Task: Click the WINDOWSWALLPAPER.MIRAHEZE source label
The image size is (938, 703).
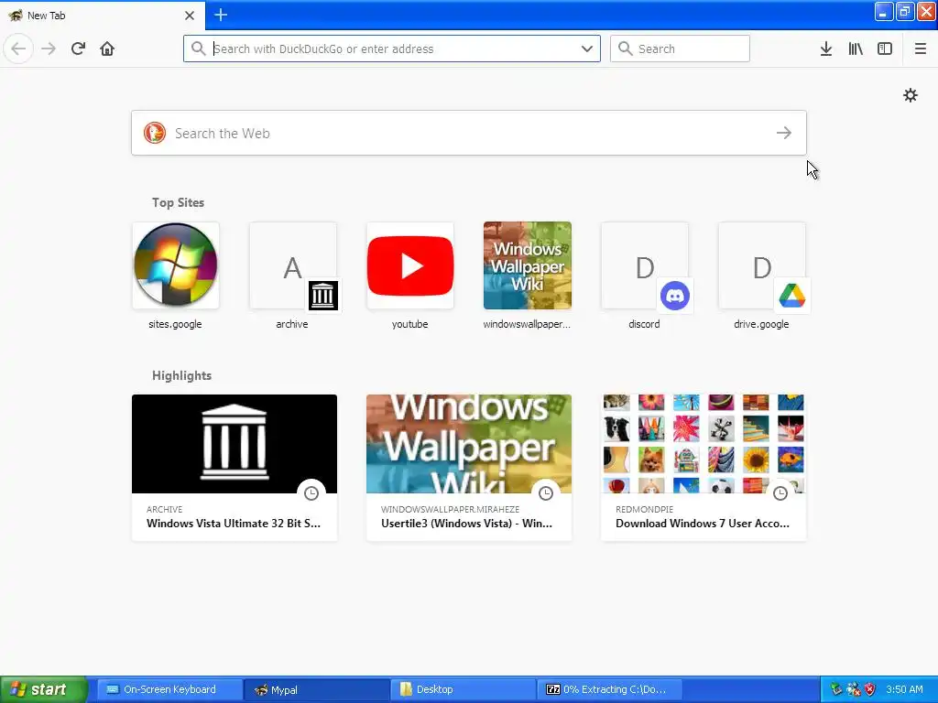Action: pos(450,509)
